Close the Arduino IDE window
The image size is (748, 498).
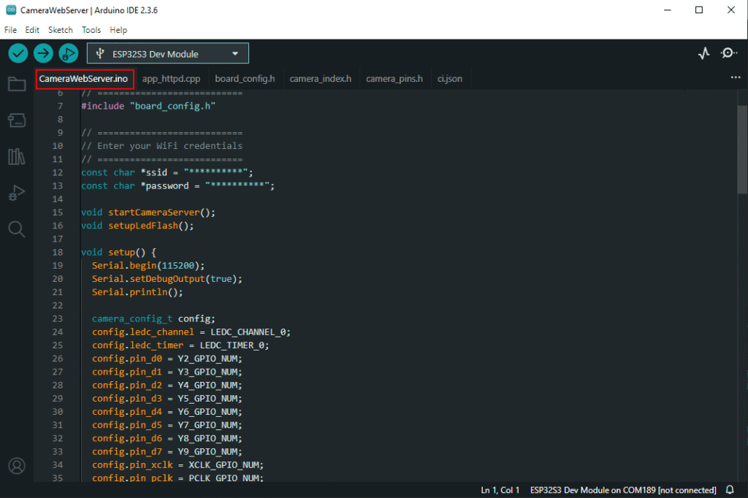point(730,10)
